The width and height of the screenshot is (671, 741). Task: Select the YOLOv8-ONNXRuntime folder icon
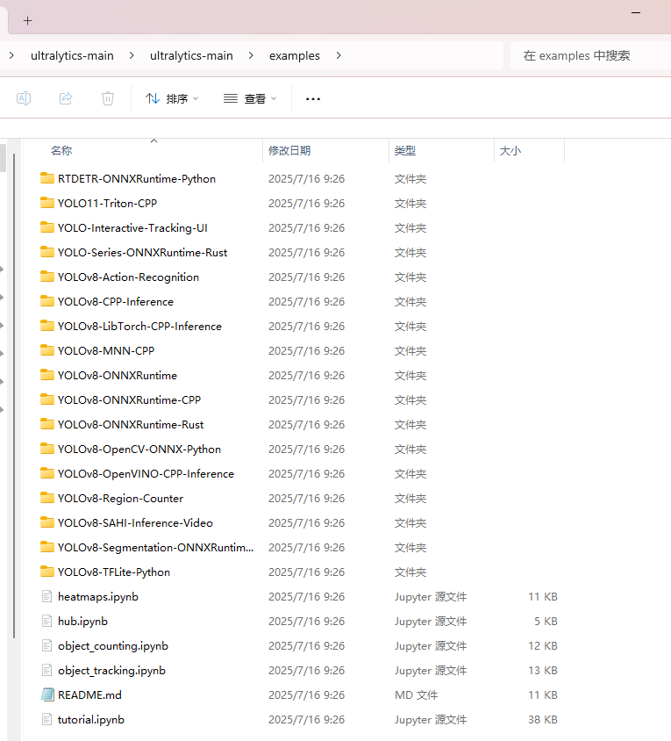[47, 375]
